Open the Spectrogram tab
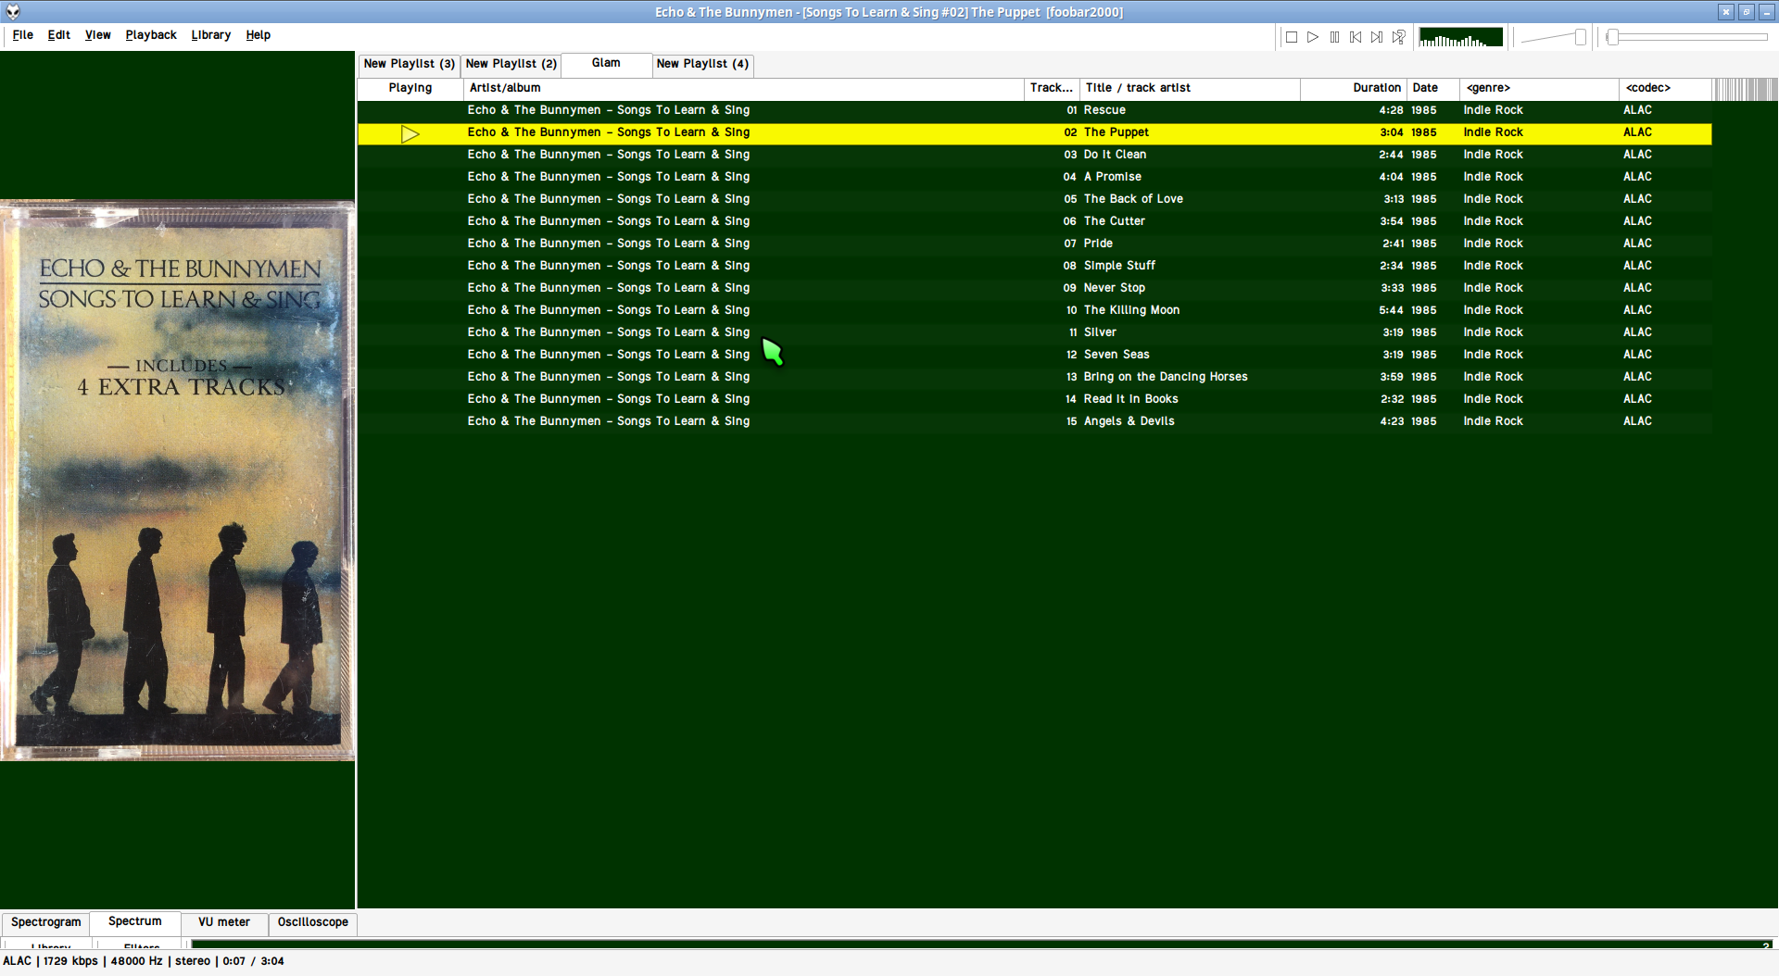The height and width of the screenshot is (976, 1779). coord(45,922)
